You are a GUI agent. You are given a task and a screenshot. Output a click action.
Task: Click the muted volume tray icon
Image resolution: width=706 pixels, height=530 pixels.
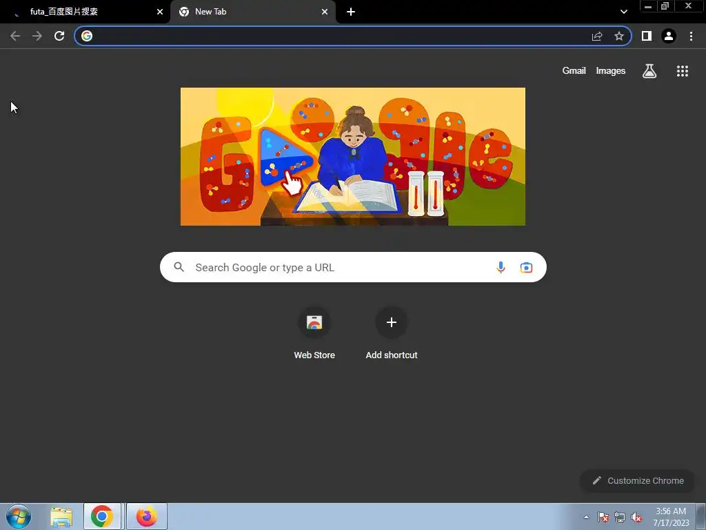click(636, 517)
